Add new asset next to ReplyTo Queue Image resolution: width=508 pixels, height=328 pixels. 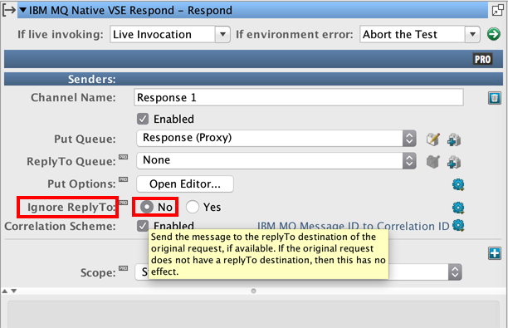click(454, 162)
